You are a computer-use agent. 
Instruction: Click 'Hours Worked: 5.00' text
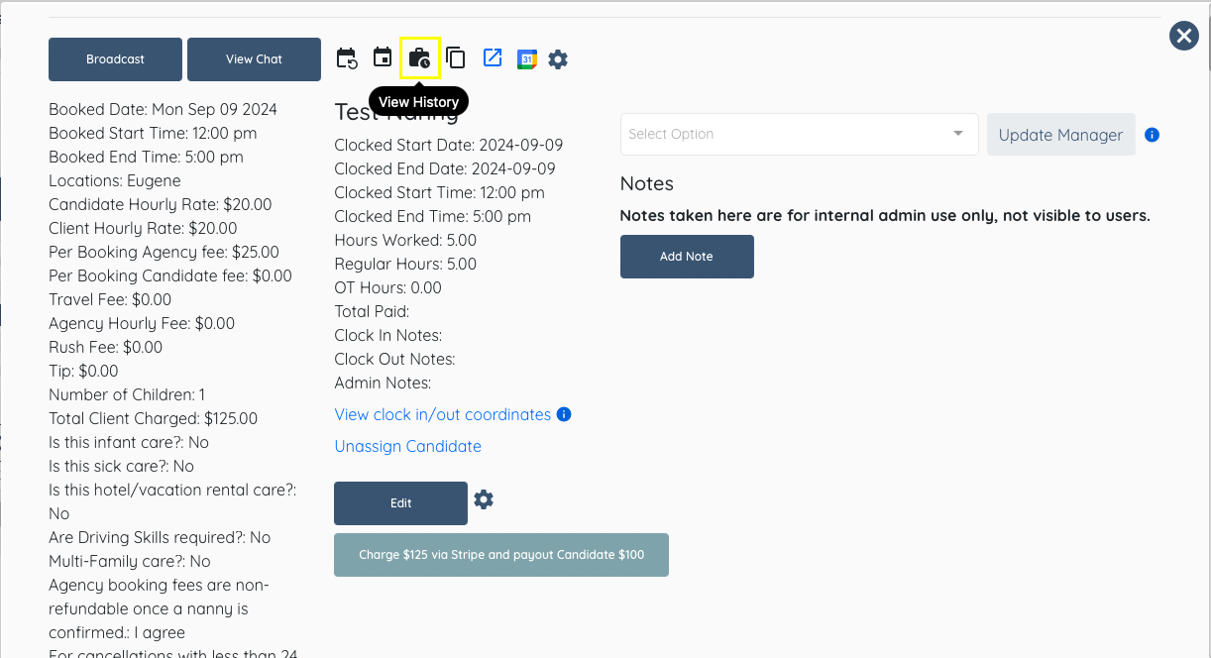pyautogui.click(x=405, y=240)
